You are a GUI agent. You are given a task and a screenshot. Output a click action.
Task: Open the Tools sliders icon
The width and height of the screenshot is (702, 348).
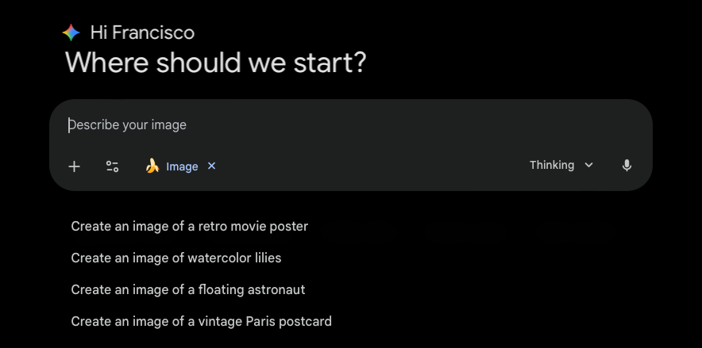tap(112, 166)
